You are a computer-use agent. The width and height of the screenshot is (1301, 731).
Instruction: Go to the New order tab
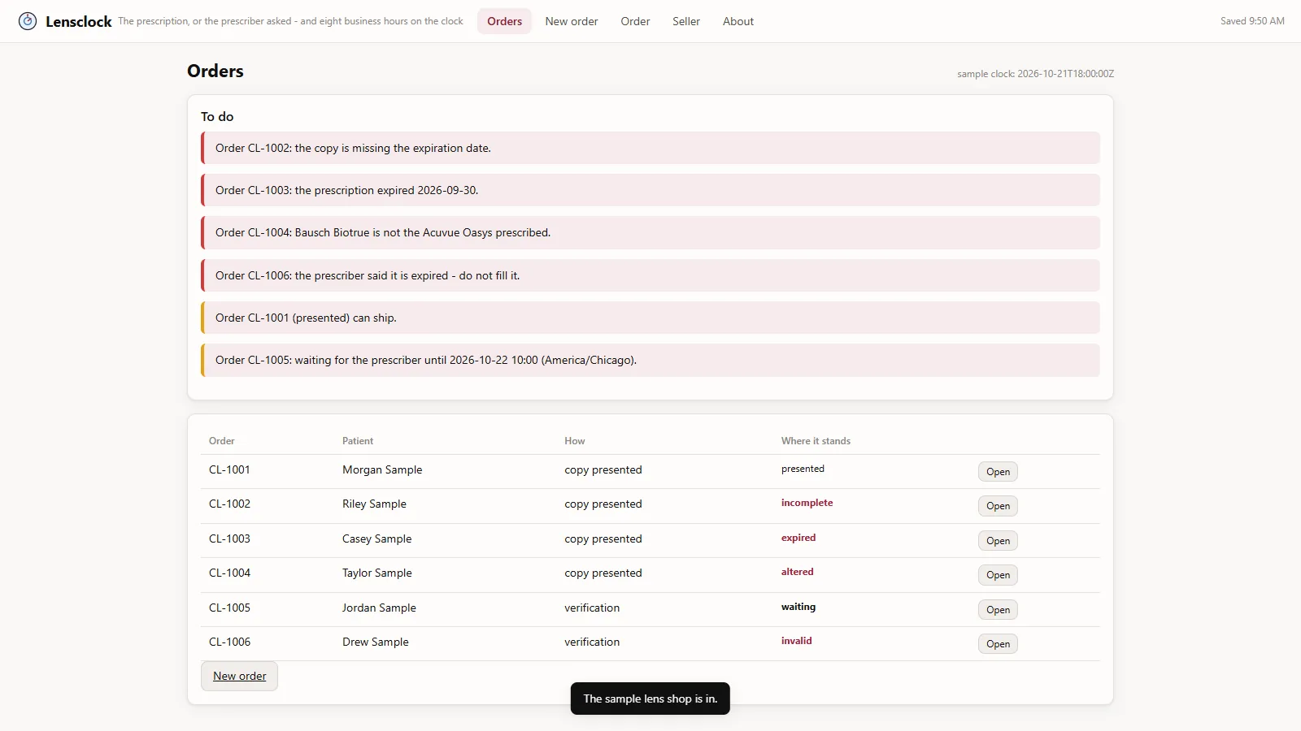point(572,21)
